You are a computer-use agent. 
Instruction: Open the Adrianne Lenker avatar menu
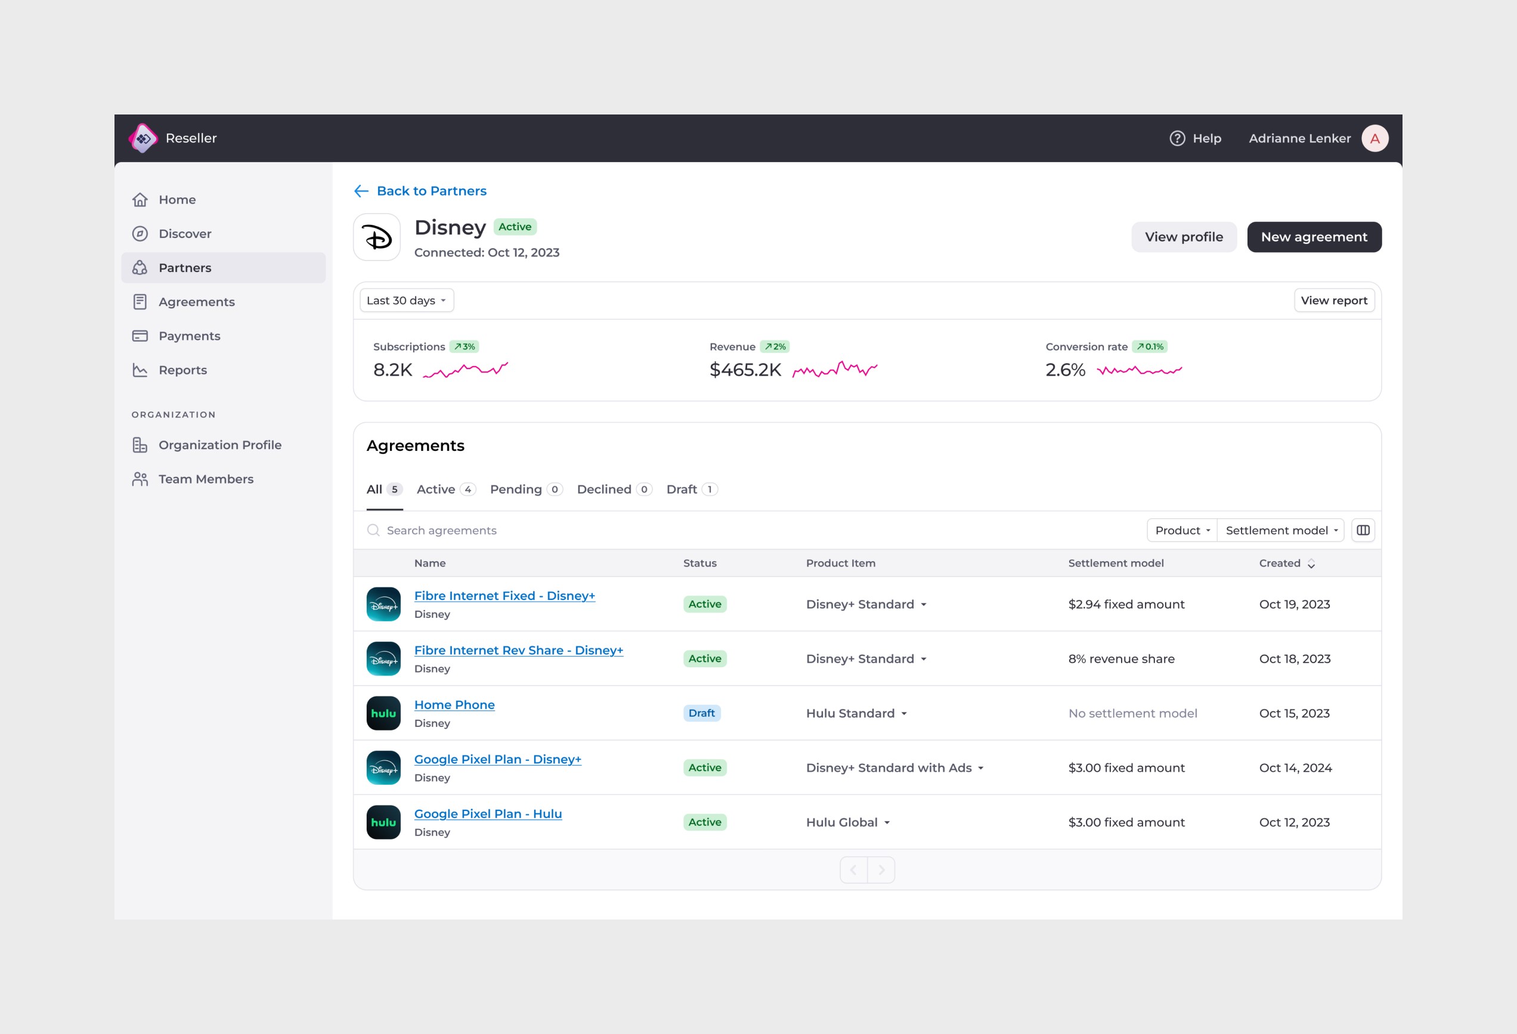pyautogui.click(x=1375, y=138)
